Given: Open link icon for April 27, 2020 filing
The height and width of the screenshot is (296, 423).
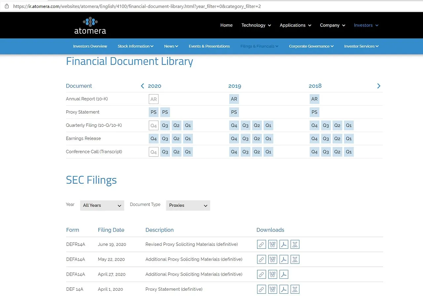Looking at the screenshot, I should click(261, 274).
